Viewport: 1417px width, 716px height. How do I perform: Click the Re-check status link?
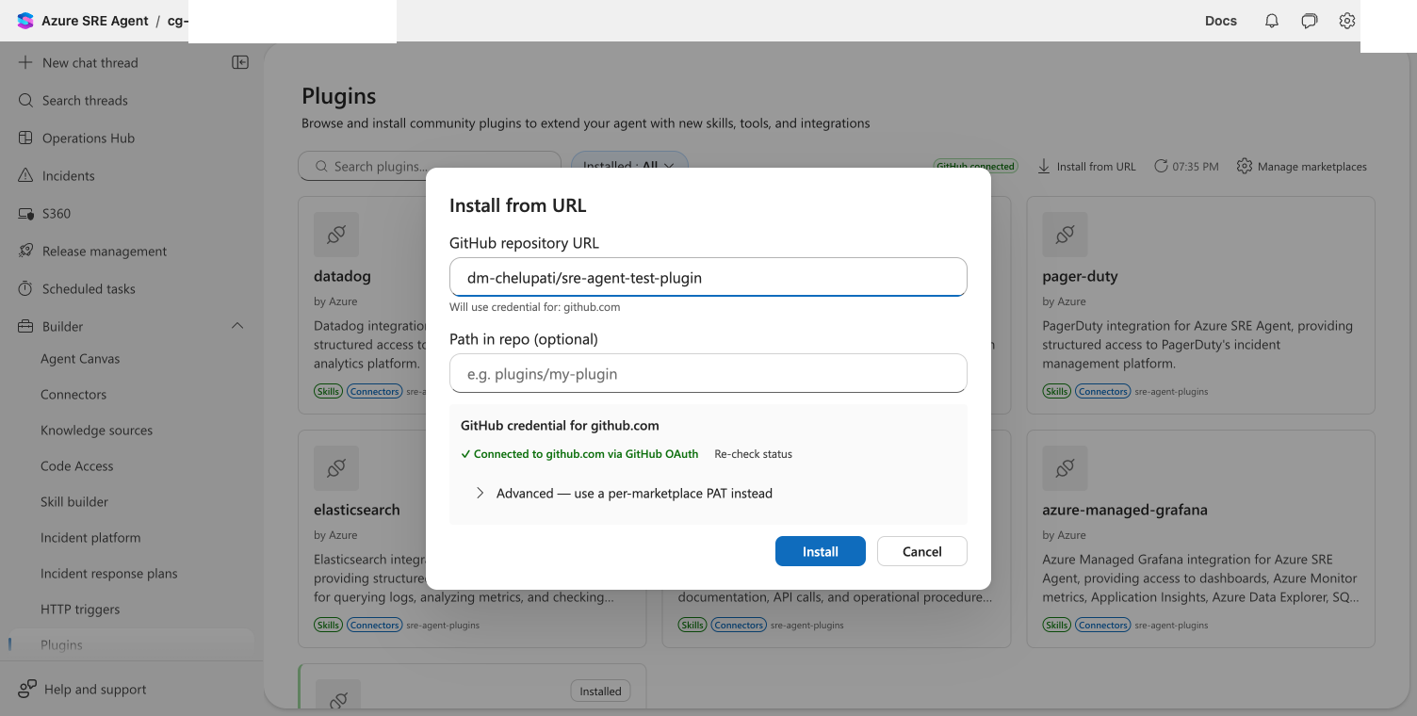click(753, 453)
